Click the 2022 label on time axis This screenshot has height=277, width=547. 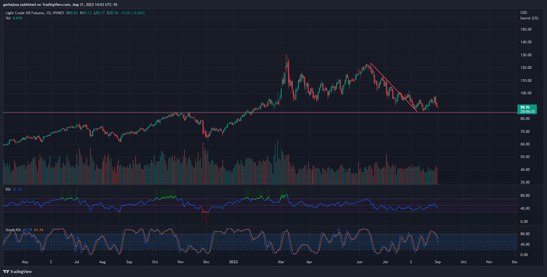pos(233,262)
